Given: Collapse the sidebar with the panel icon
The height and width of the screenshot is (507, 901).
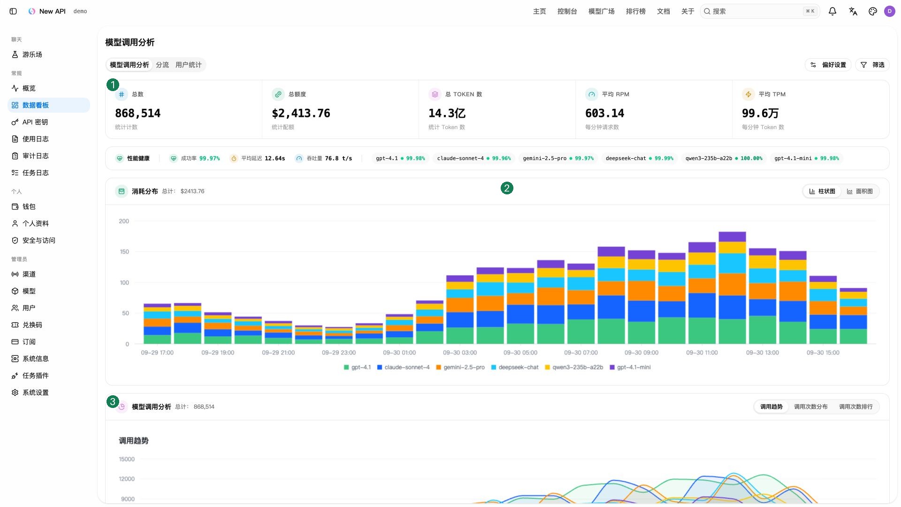Looking at the screenshot, I should 13,11.
